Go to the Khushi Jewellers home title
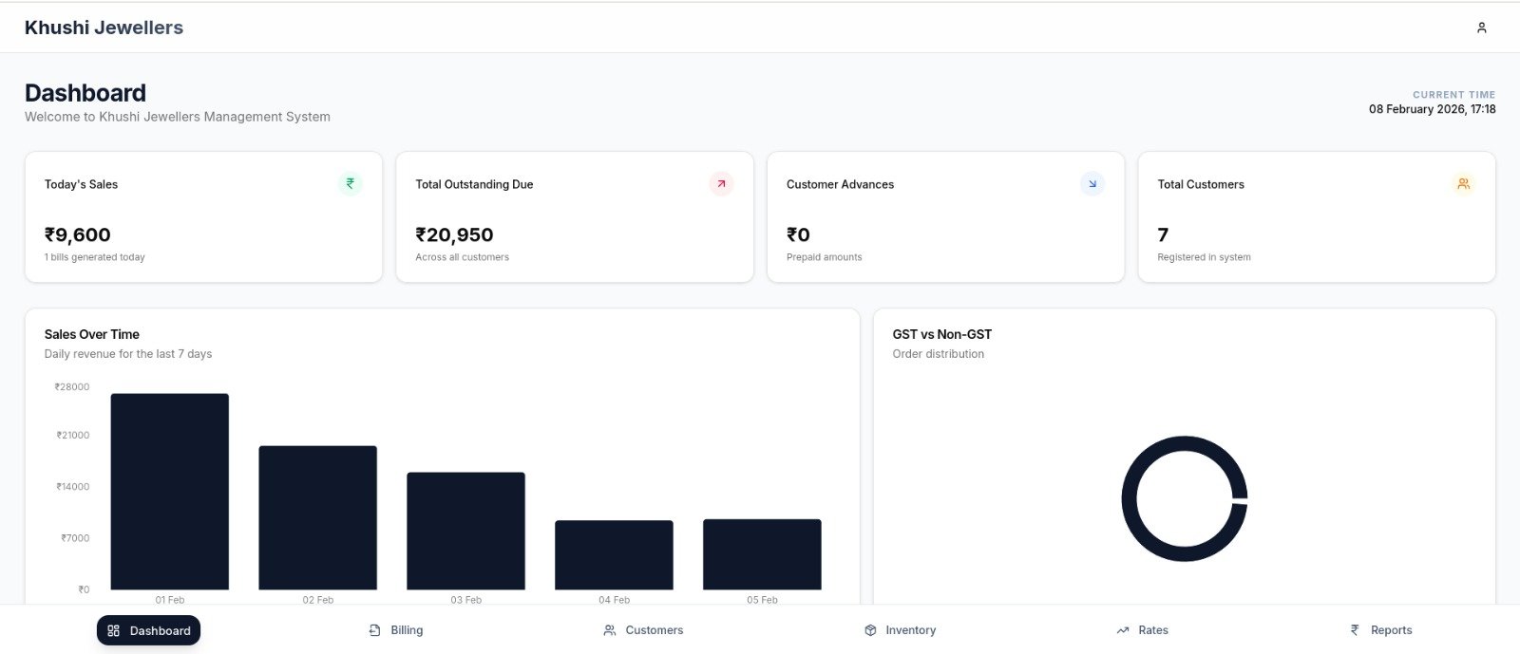 (104, 28)
